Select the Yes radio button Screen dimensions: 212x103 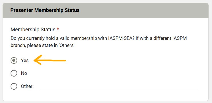(14, 61)
